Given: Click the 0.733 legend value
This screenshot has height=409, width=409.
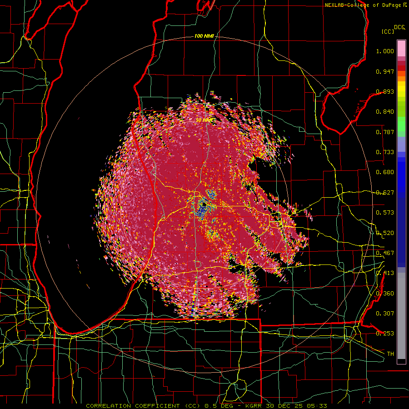Looking at the screenshot, I should 385,152.
